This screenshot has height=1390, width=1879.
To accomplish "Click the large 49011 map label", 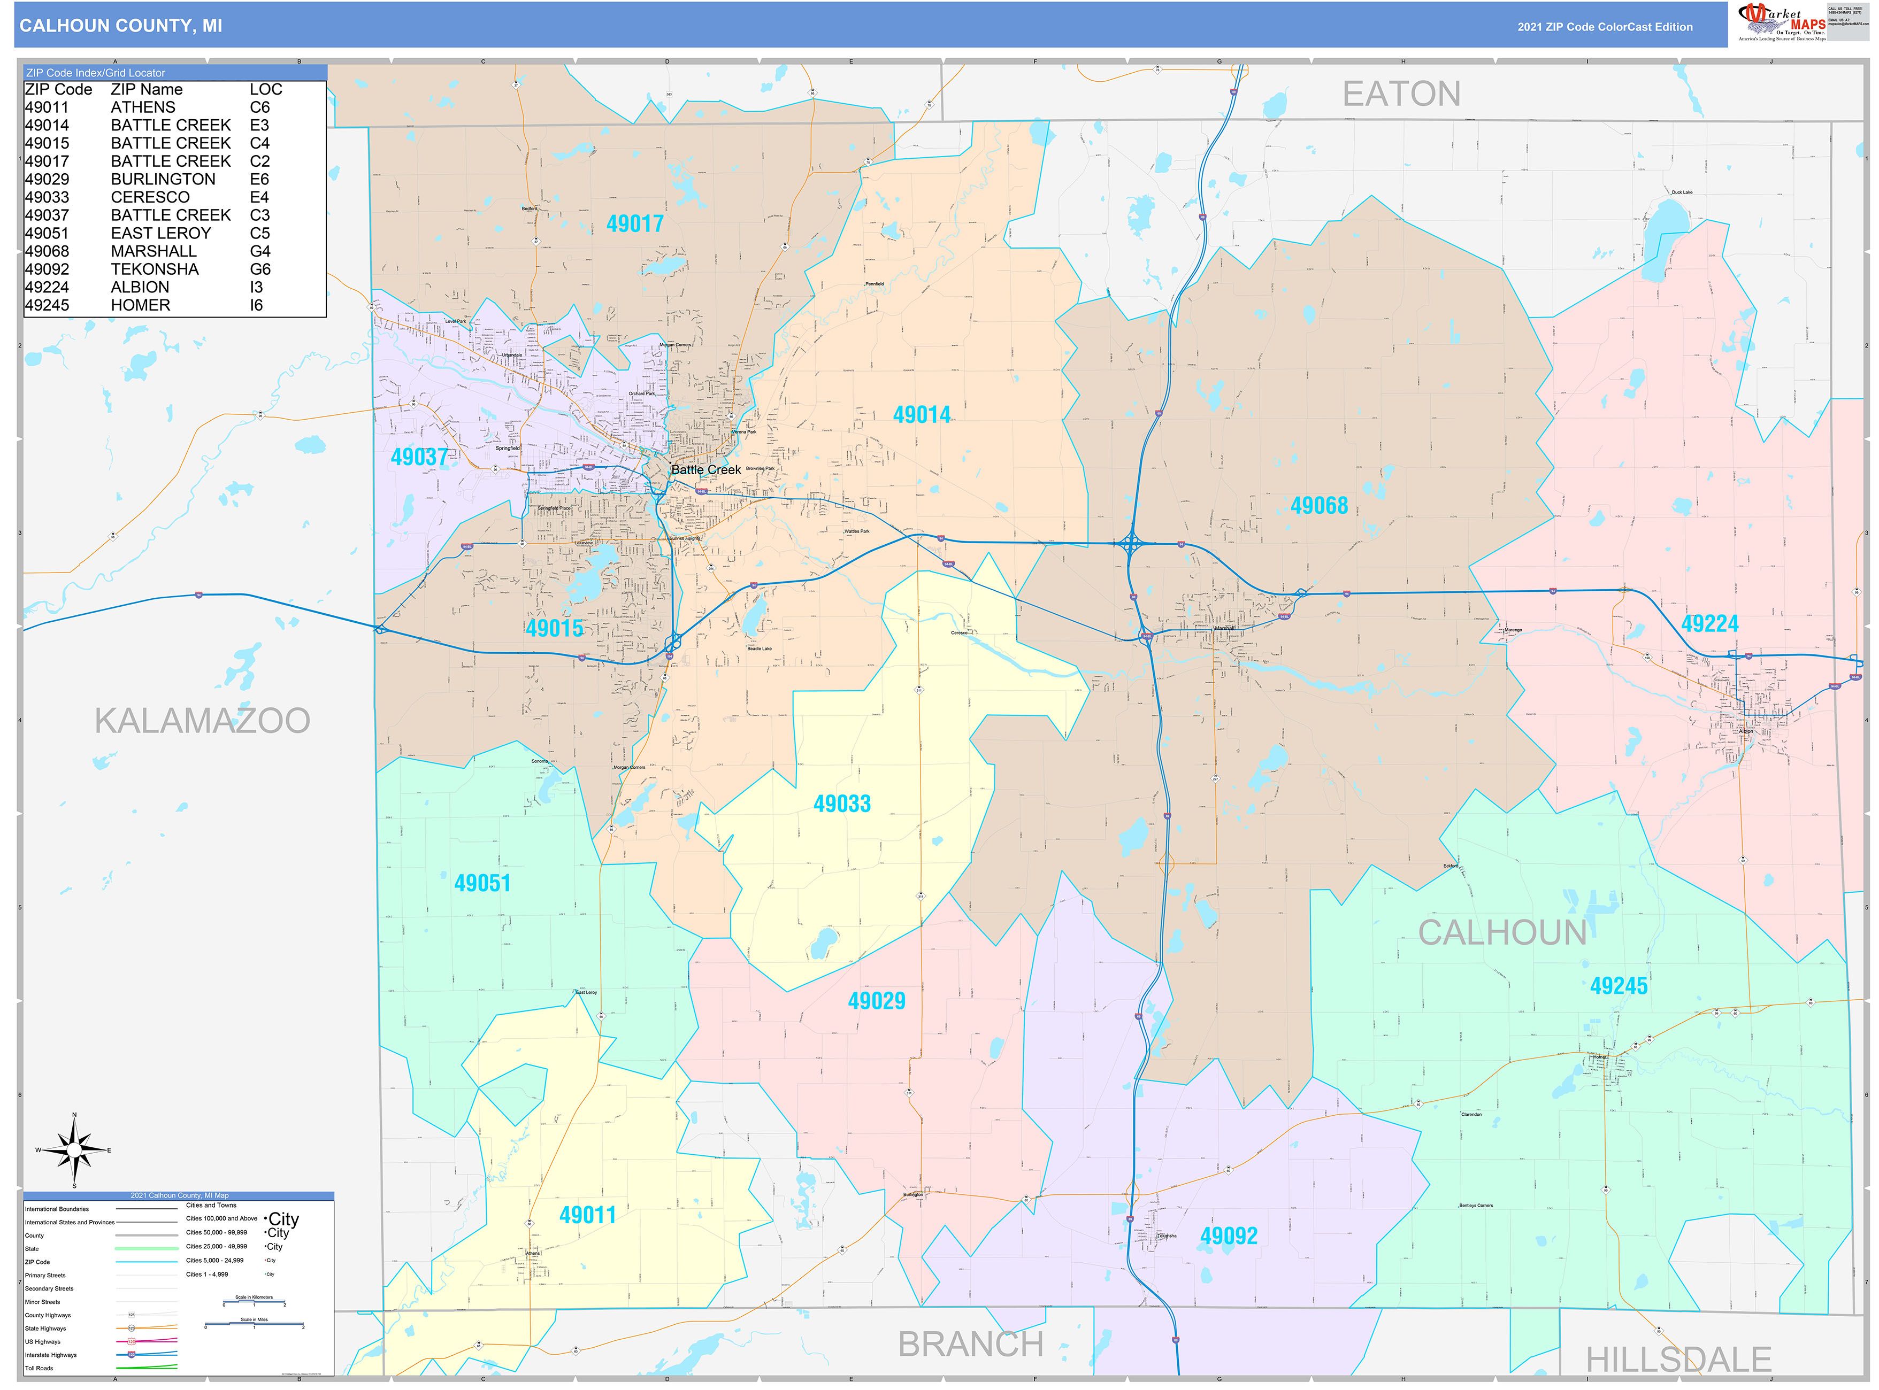I will pyautogui.click(x=588, y=1215).
